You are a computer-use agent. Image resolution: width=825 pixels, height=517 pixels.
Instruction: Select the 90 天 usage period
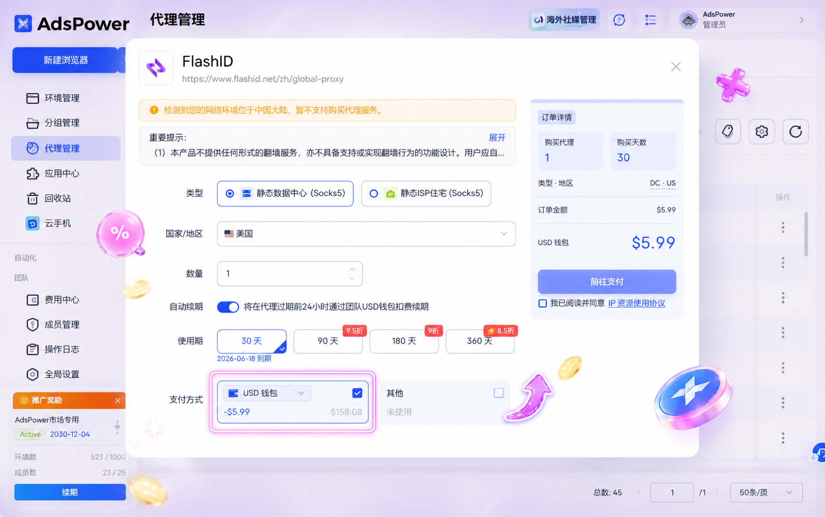[328, 341]
